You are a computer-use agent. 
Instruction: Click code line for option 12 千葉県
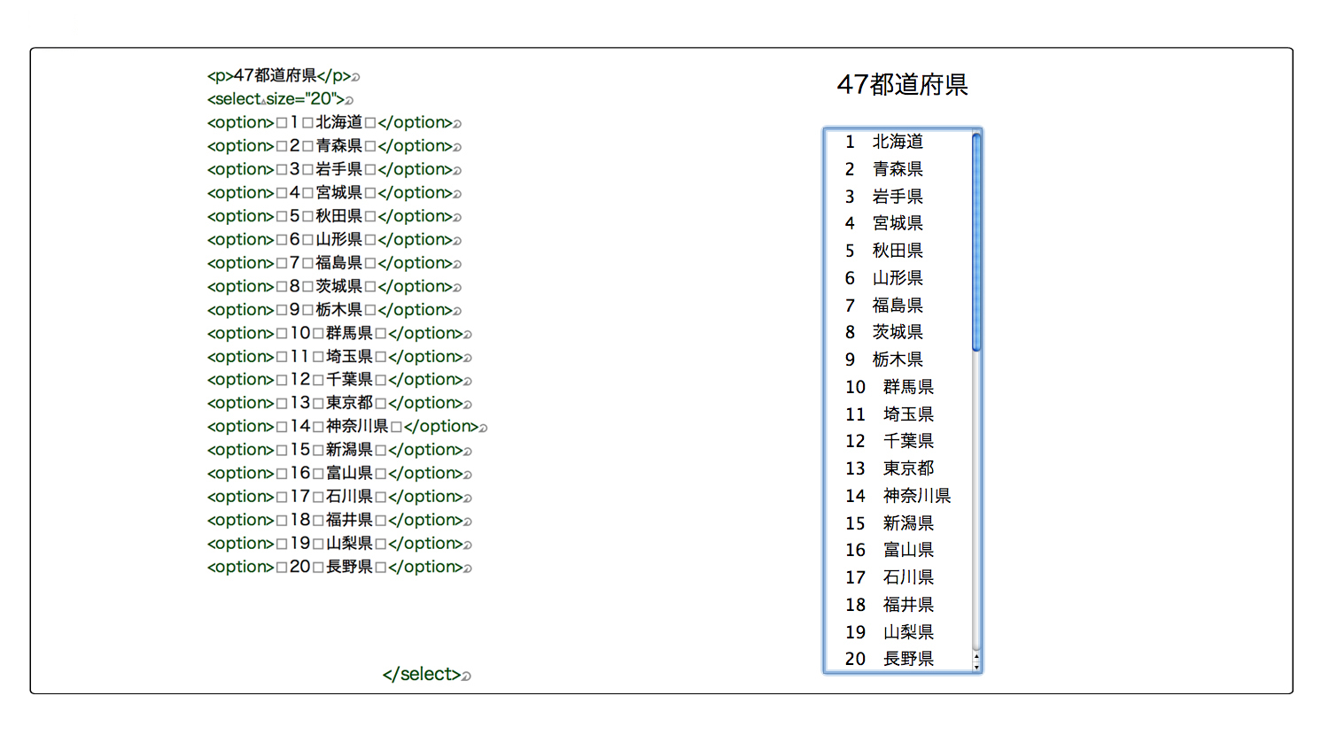(339, 380)
